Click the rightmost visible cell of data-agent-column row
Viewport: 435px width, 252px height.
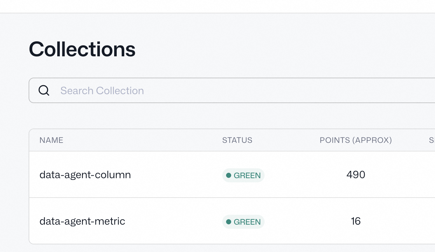pyautogui.click(x=426, y=175)
